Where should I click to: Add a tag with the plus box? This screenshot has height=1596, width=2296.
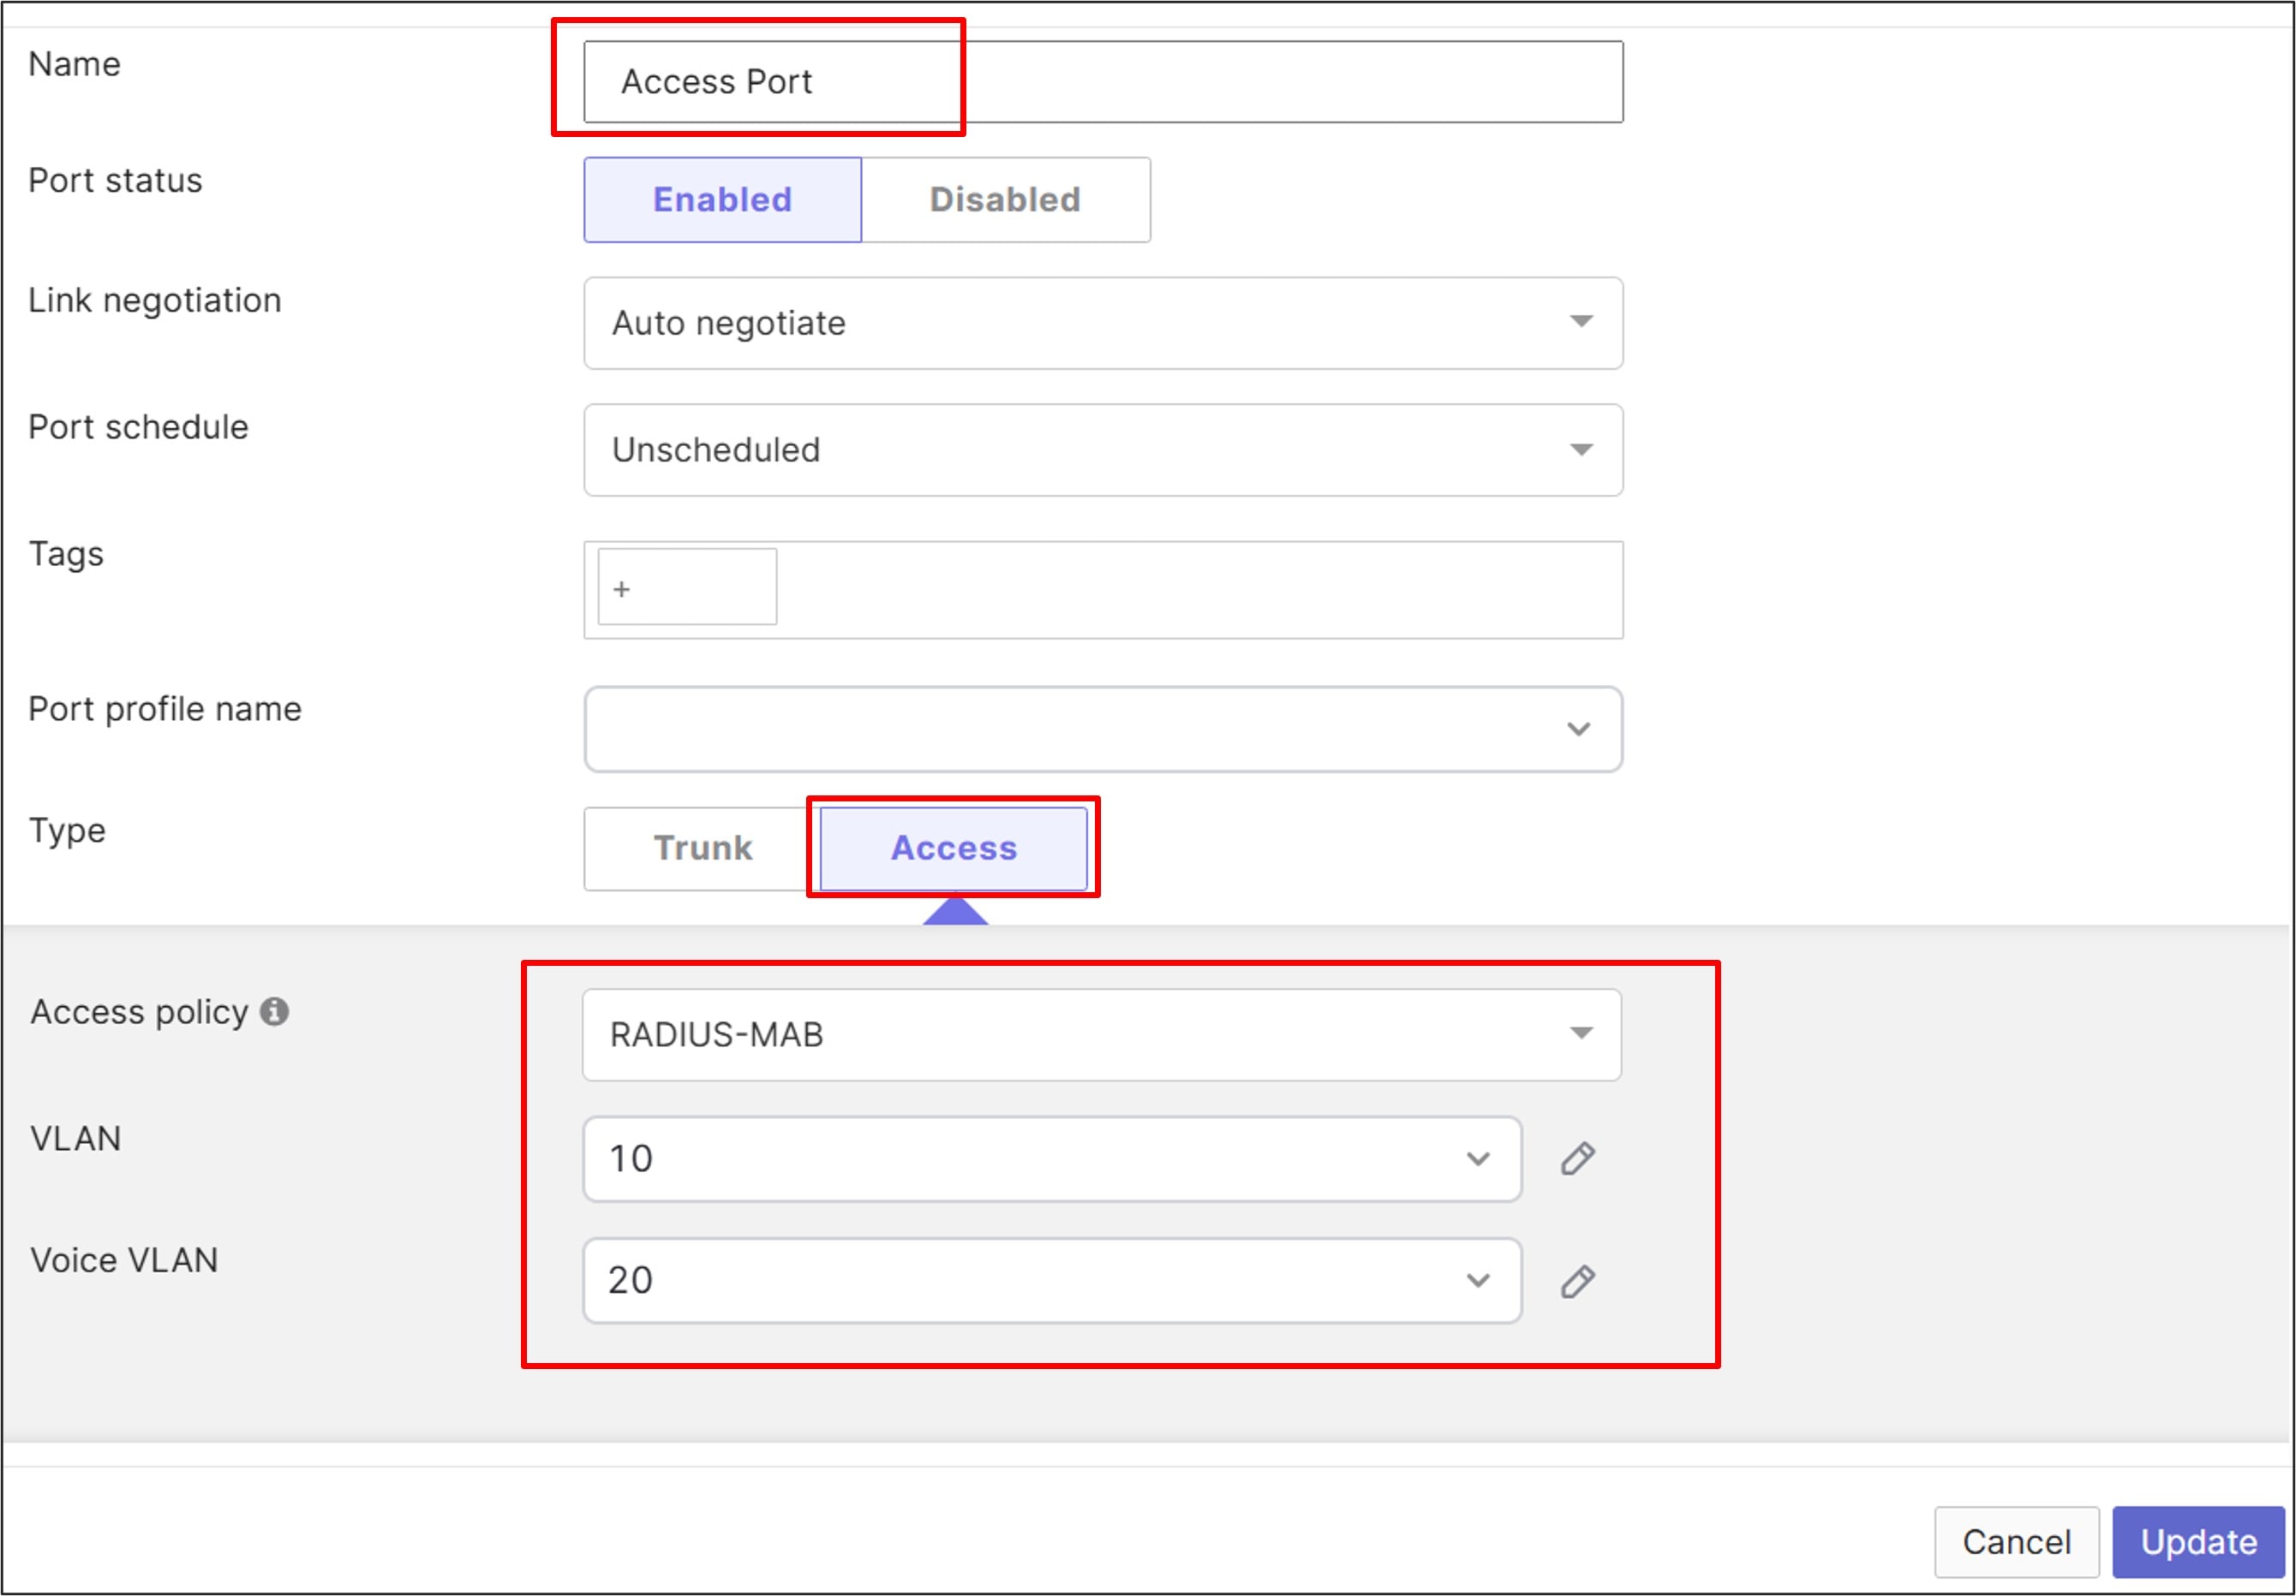click(687, 587)
